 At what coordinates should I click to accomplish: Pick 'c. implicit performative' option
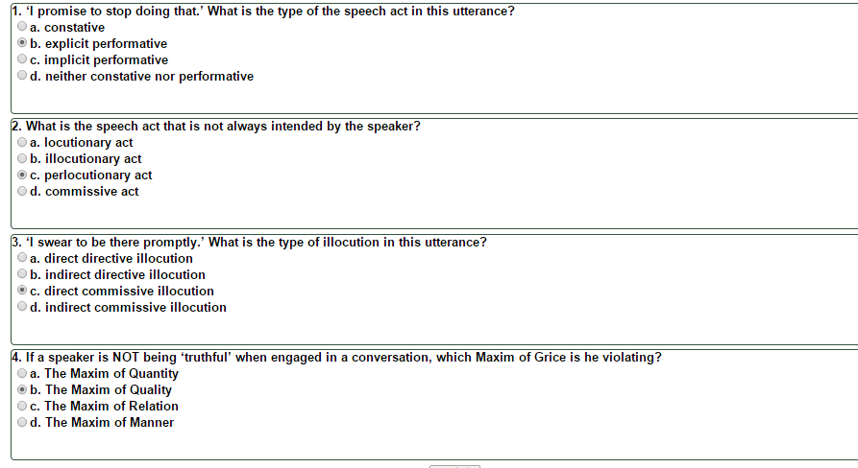click(x=22, y=58)
